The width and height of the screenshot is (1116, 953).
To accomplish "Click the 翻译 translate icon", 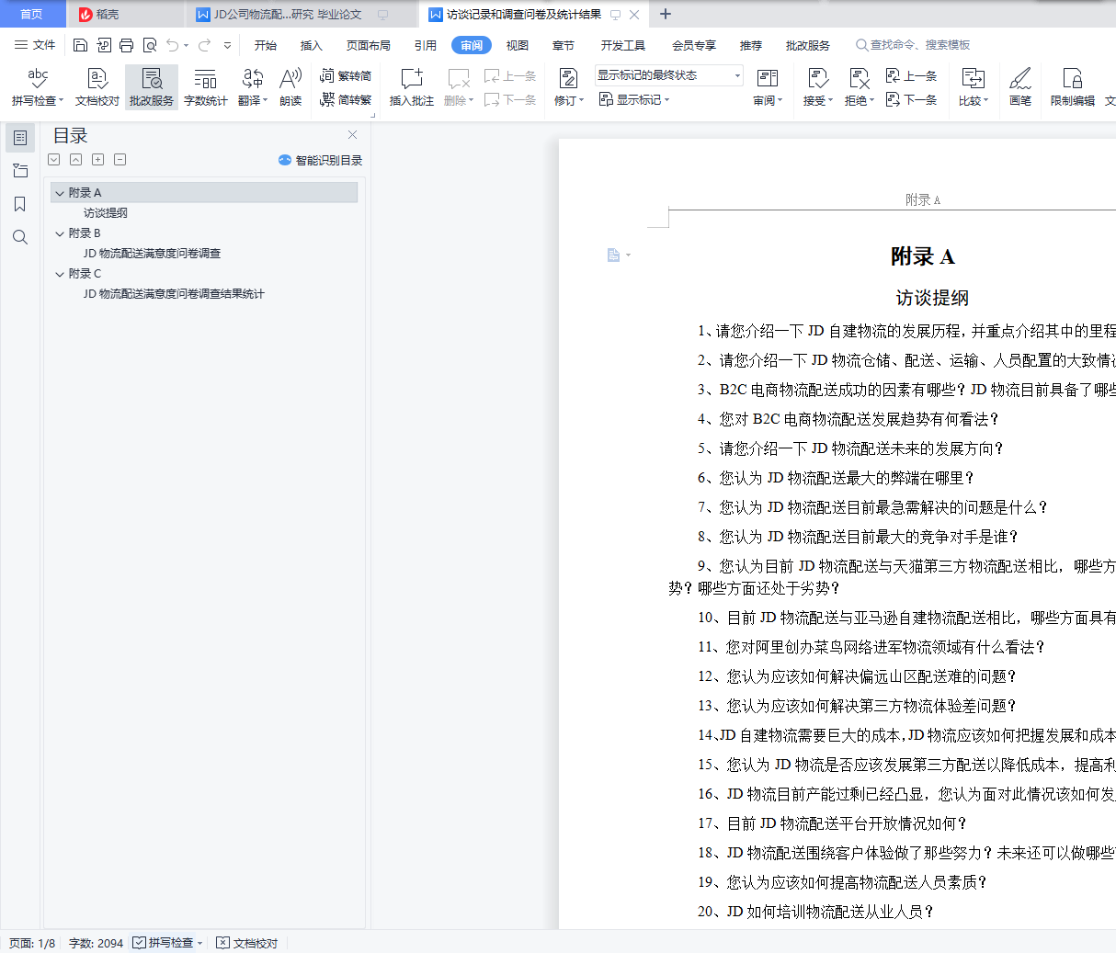I will [x=252, y=79].
